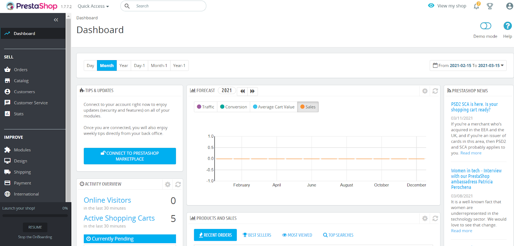Image resolution: width=514 pixels, height=246 pixels.
Task: Click the PrestaShop logo
Action: 32,6
